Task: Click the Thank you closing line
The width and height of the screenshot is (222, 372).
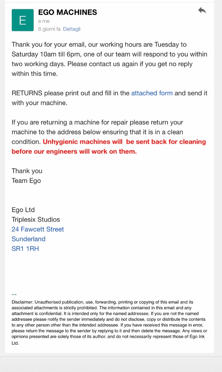Action: 27,171
